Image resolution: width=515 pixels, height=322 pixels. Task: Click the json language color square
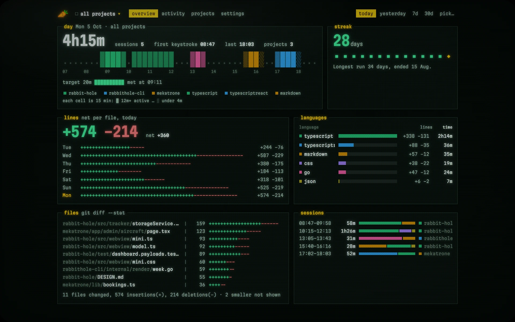[301, 181]
